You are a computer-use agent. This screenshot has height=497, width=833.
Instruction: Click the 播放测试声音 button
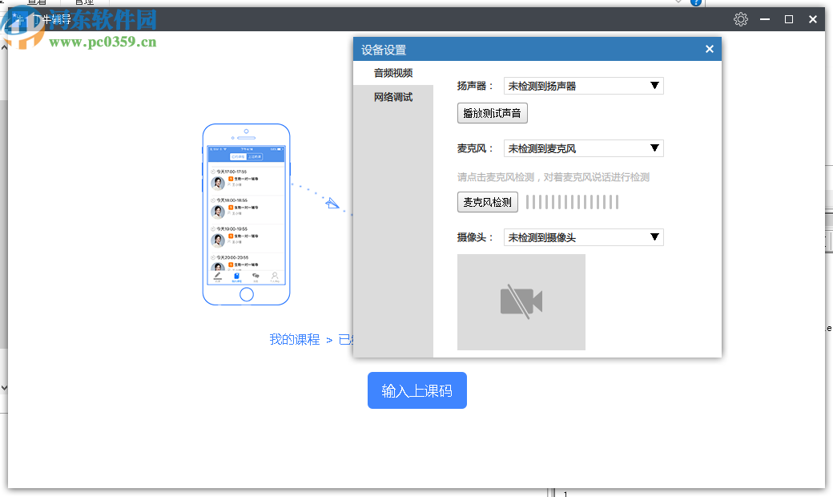click(492, 113)
